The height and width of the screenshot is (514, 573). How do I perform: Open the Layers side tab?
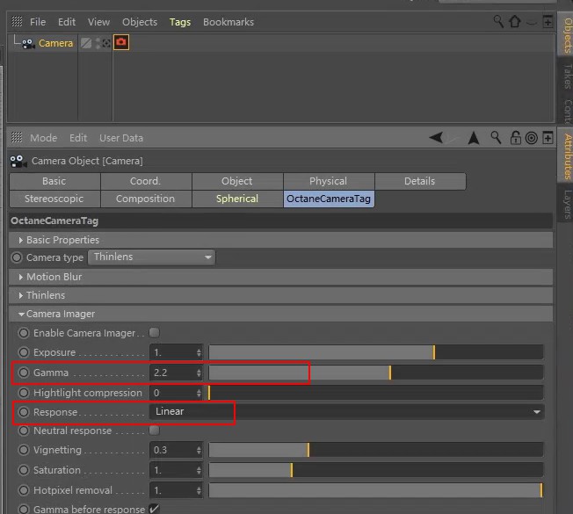(567, 204)
